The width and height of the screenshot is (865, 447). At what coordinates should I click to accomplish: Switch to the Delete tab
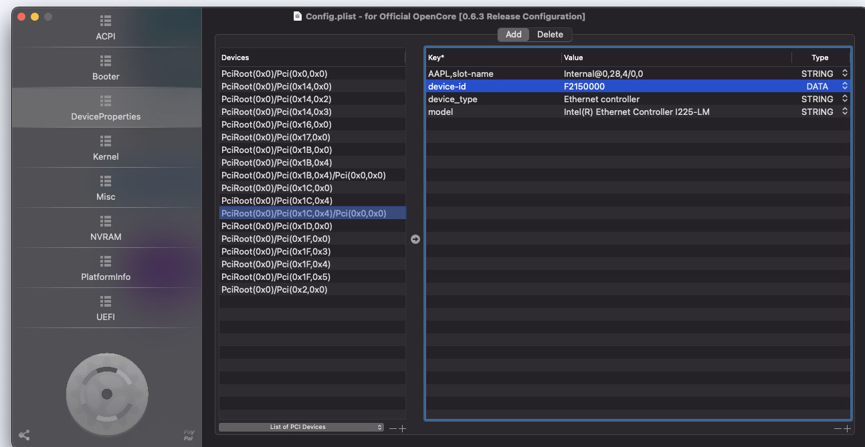pyautogui.click(x=550, y=35)
